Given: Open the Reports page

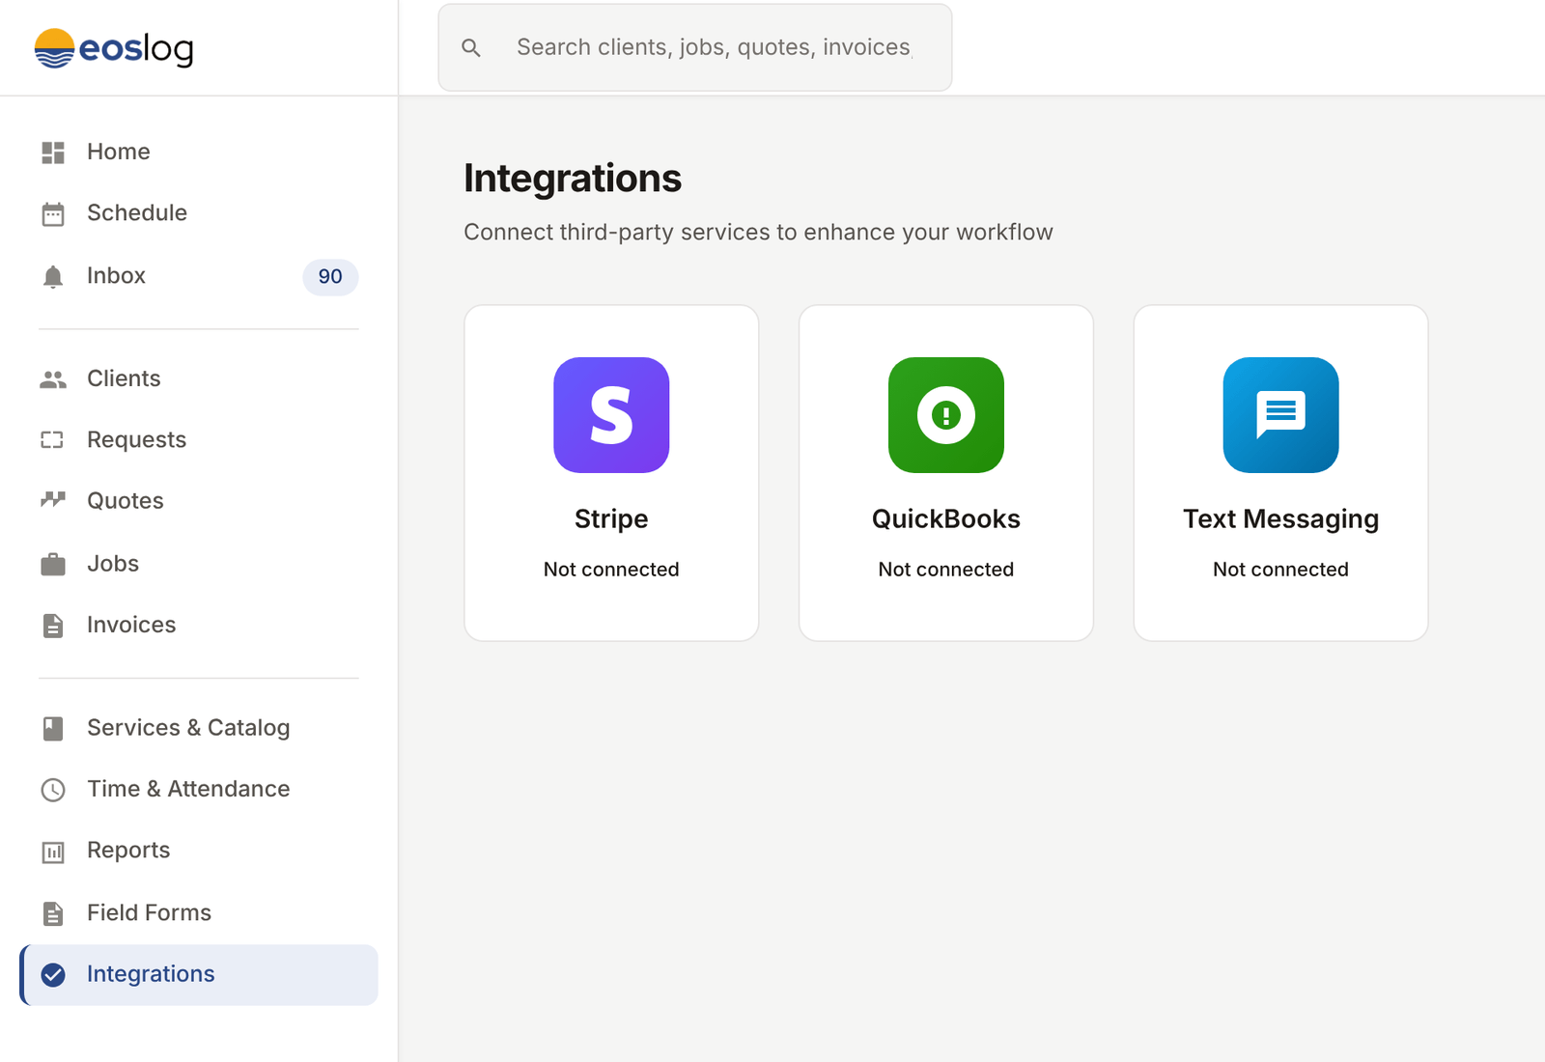Looking at the screenshot, I should (199, 850).
